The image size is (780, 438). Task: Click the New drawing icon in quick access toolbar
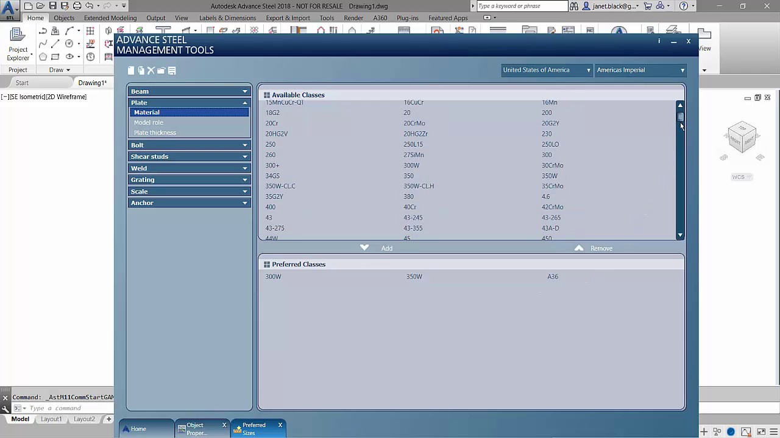[29, 6]
